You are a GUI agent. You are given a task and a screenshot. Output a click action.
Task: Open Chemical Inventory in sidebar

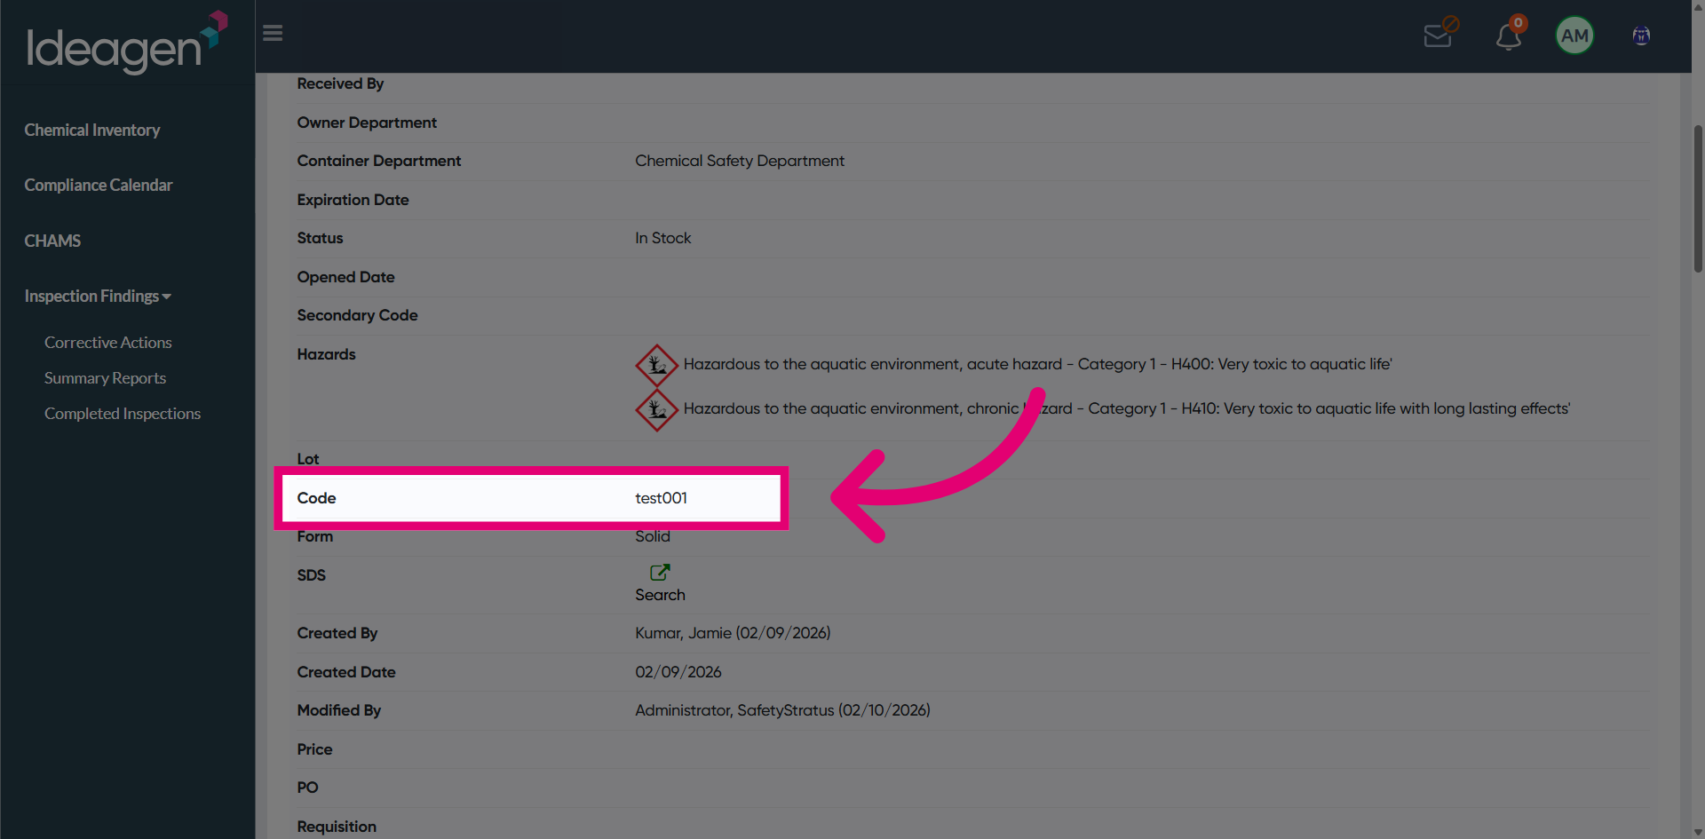[92, 130]
